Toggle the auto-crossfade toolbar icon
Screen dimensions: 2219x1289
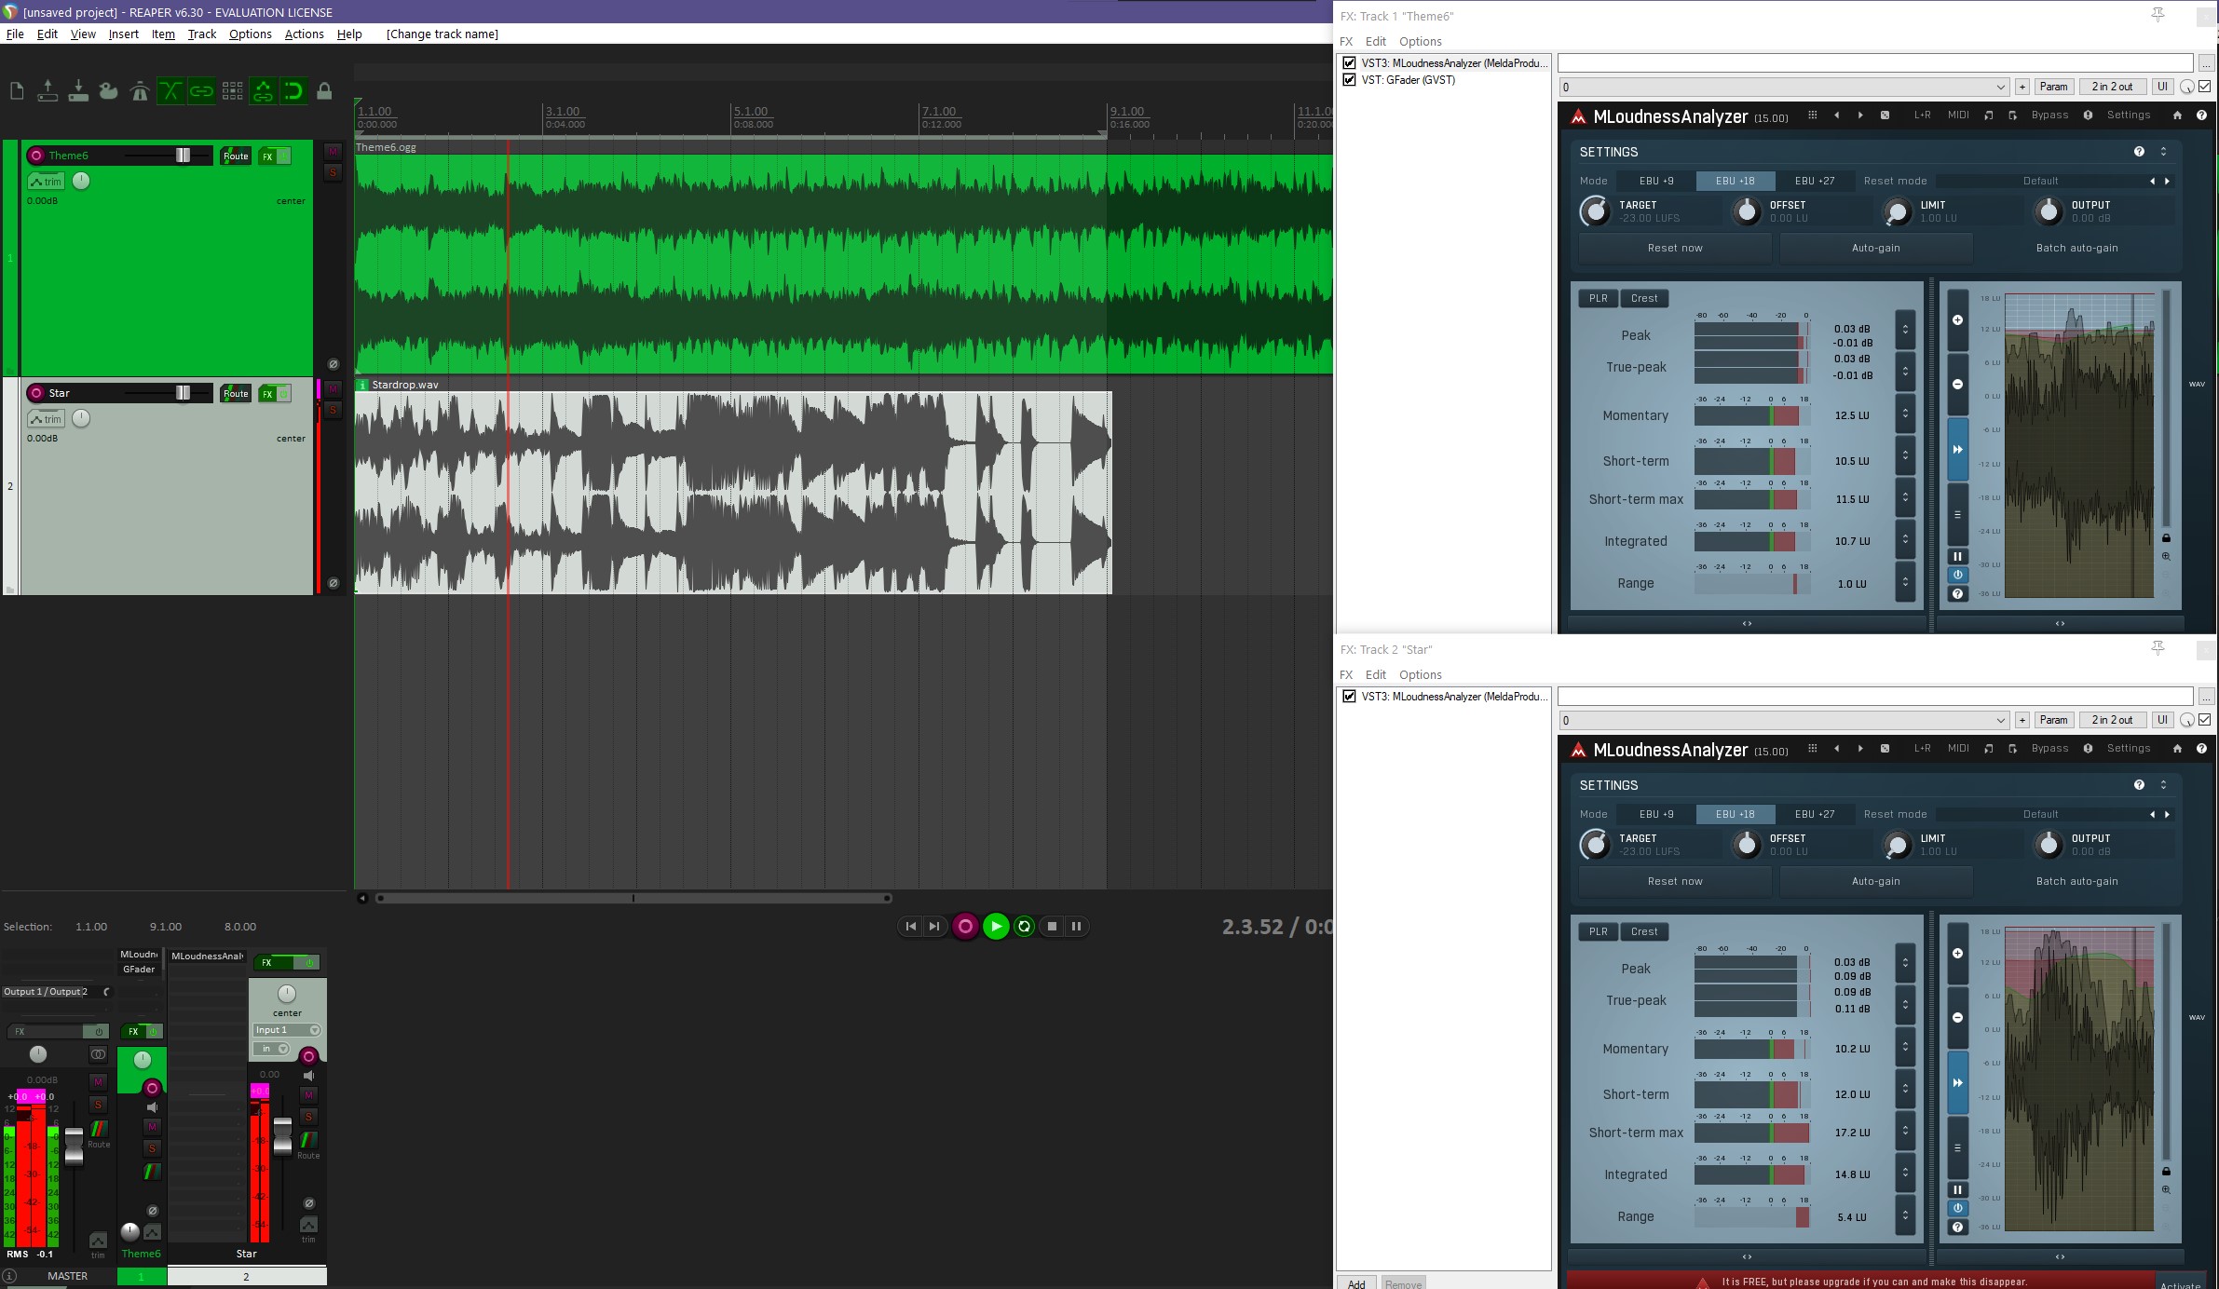pyautogui.click(x=170, y=91)
